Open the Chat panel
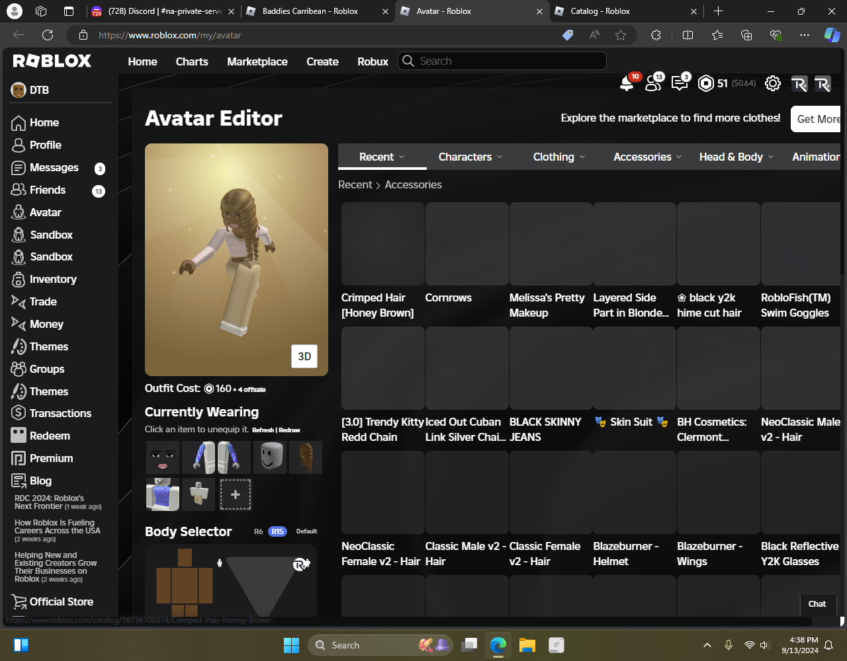Viewport: 847px width, 661px height. (x=817, y=603)
